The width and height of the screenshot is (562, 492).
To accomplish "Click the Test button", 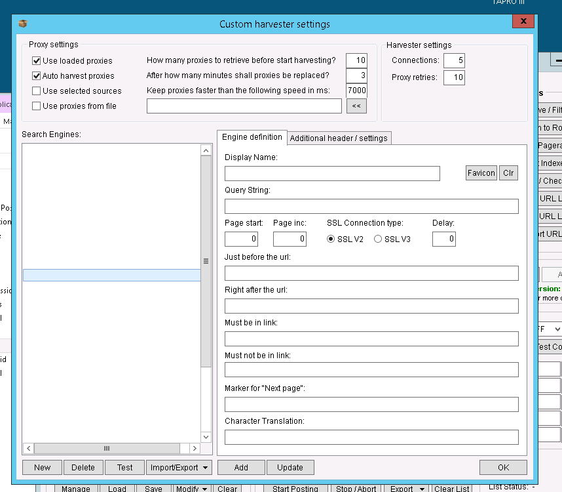I will 124,467.
